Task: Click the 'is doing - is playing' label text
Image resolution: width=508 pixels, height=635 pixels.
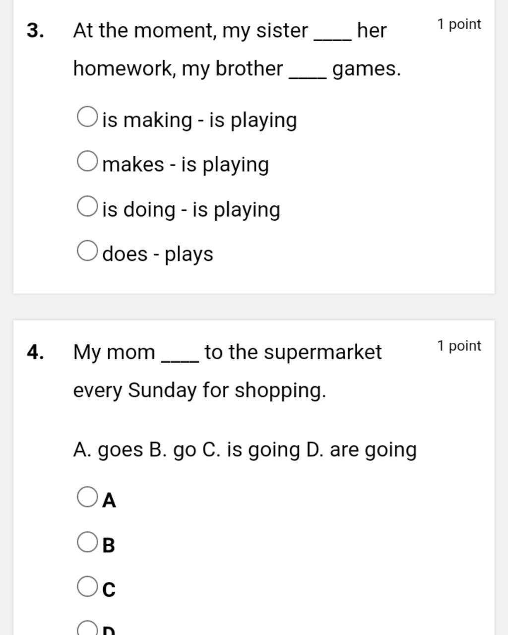Action: [x=191, y=210]
